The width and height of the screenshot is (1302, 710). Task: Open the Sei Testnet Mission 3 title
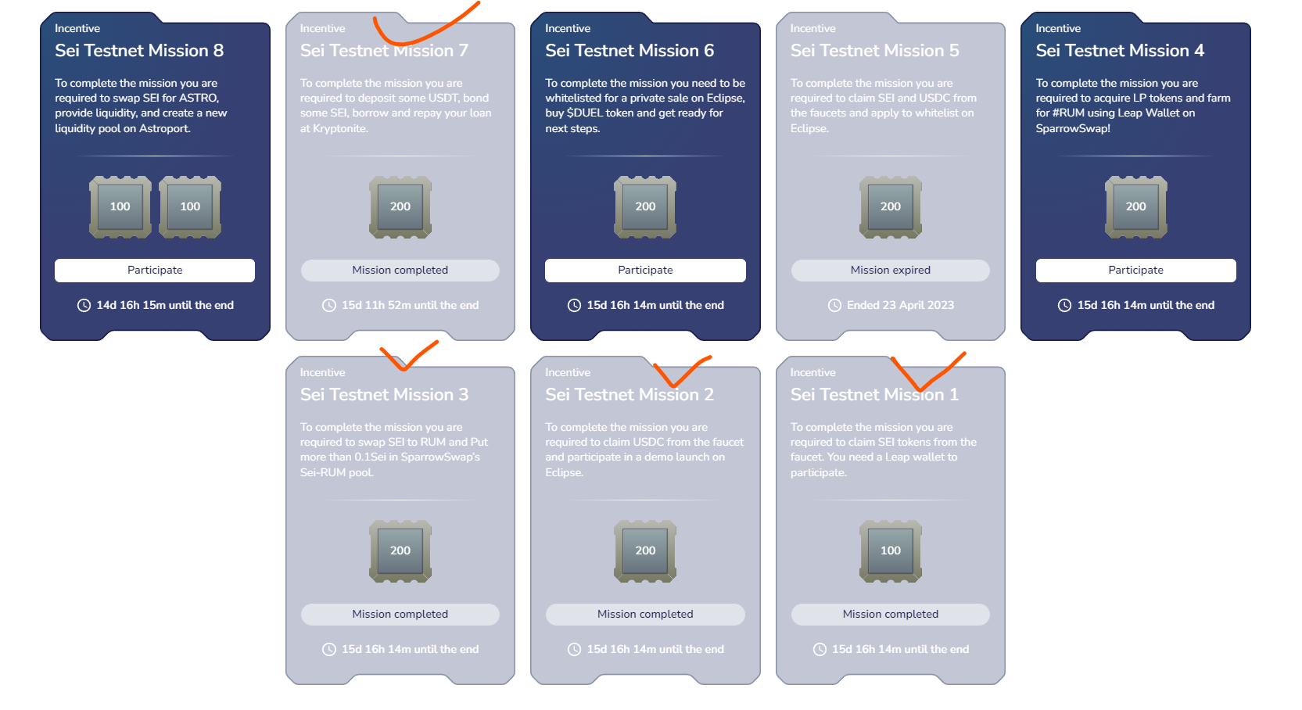pyautogui.click(x=384, y=395)
